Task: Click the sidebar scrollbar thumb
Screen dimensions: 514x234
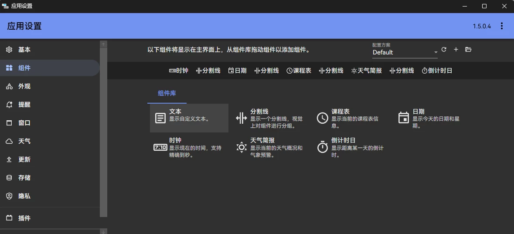Action: pos(104,132)
